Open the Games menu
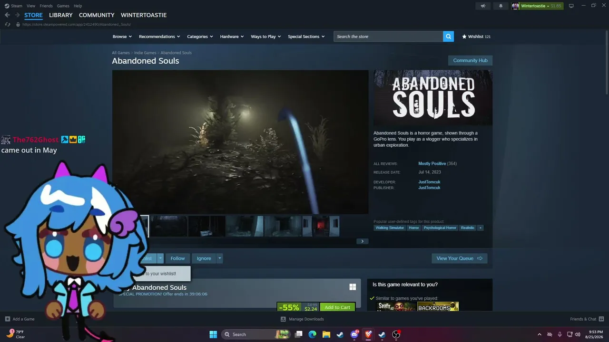 (x=63, y=6)
